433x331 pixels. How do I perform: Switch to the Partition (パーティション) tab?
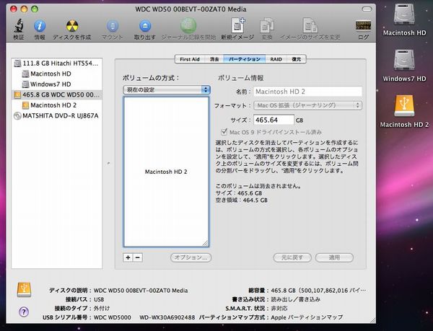click(245, 59)
